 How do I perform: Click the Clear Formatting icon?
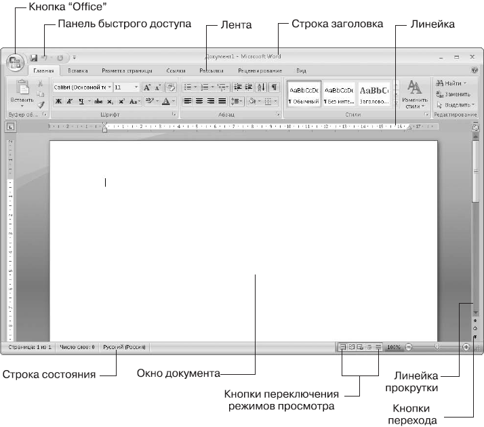tap(170, 87)
